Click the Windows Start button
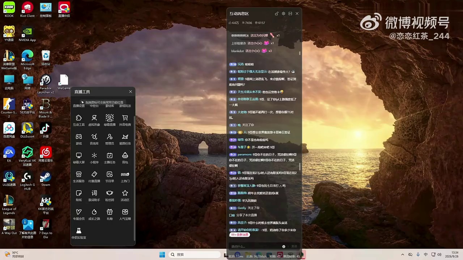The width and height of the screenshot is (463, 260). click(162, 255)
